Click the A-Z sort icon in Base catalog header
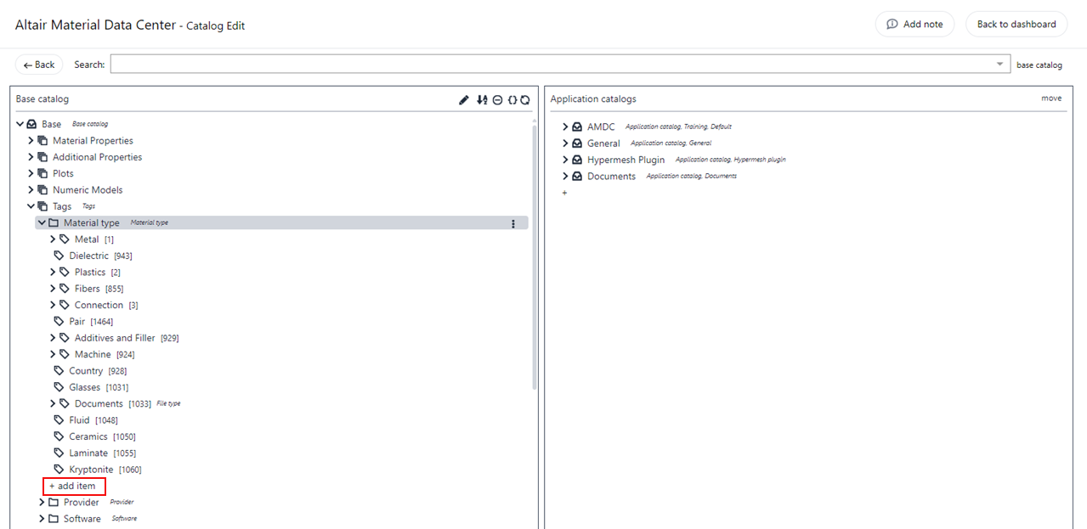This screenshot has width=1087, height=529. click(x=482, y=99)
